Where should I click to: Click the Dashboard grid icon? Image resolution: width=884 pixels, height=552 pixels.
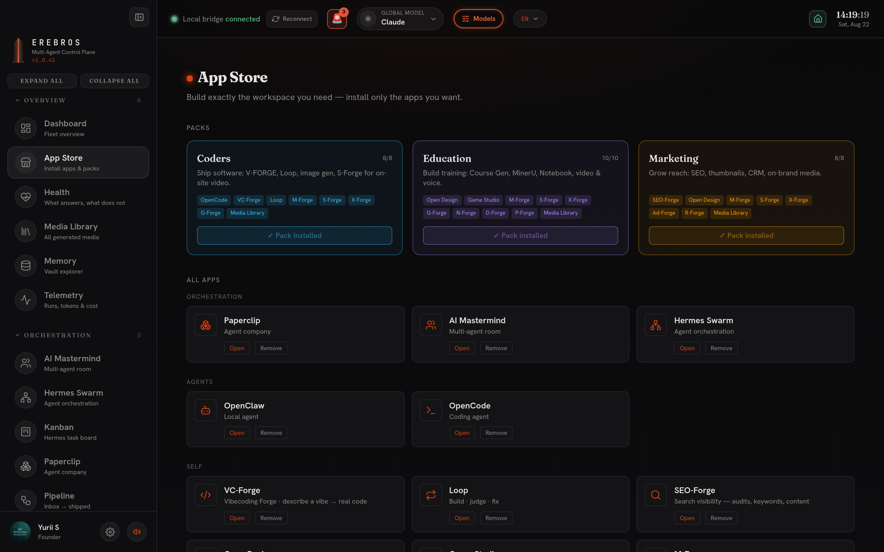click(25, 128)
